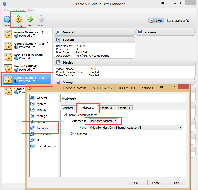Click the System icon in settings sidebar
This screenshot has width=198, height=190.
tap(32, 104)
